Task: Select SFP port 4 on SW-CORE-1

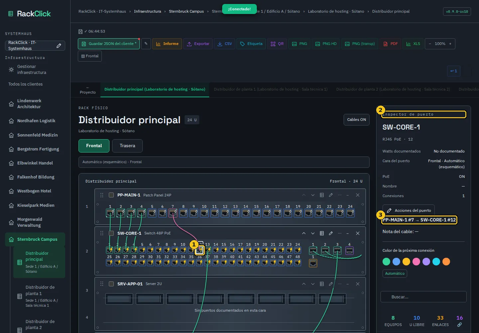Action: pyautogui.click(x=349, y=251)
